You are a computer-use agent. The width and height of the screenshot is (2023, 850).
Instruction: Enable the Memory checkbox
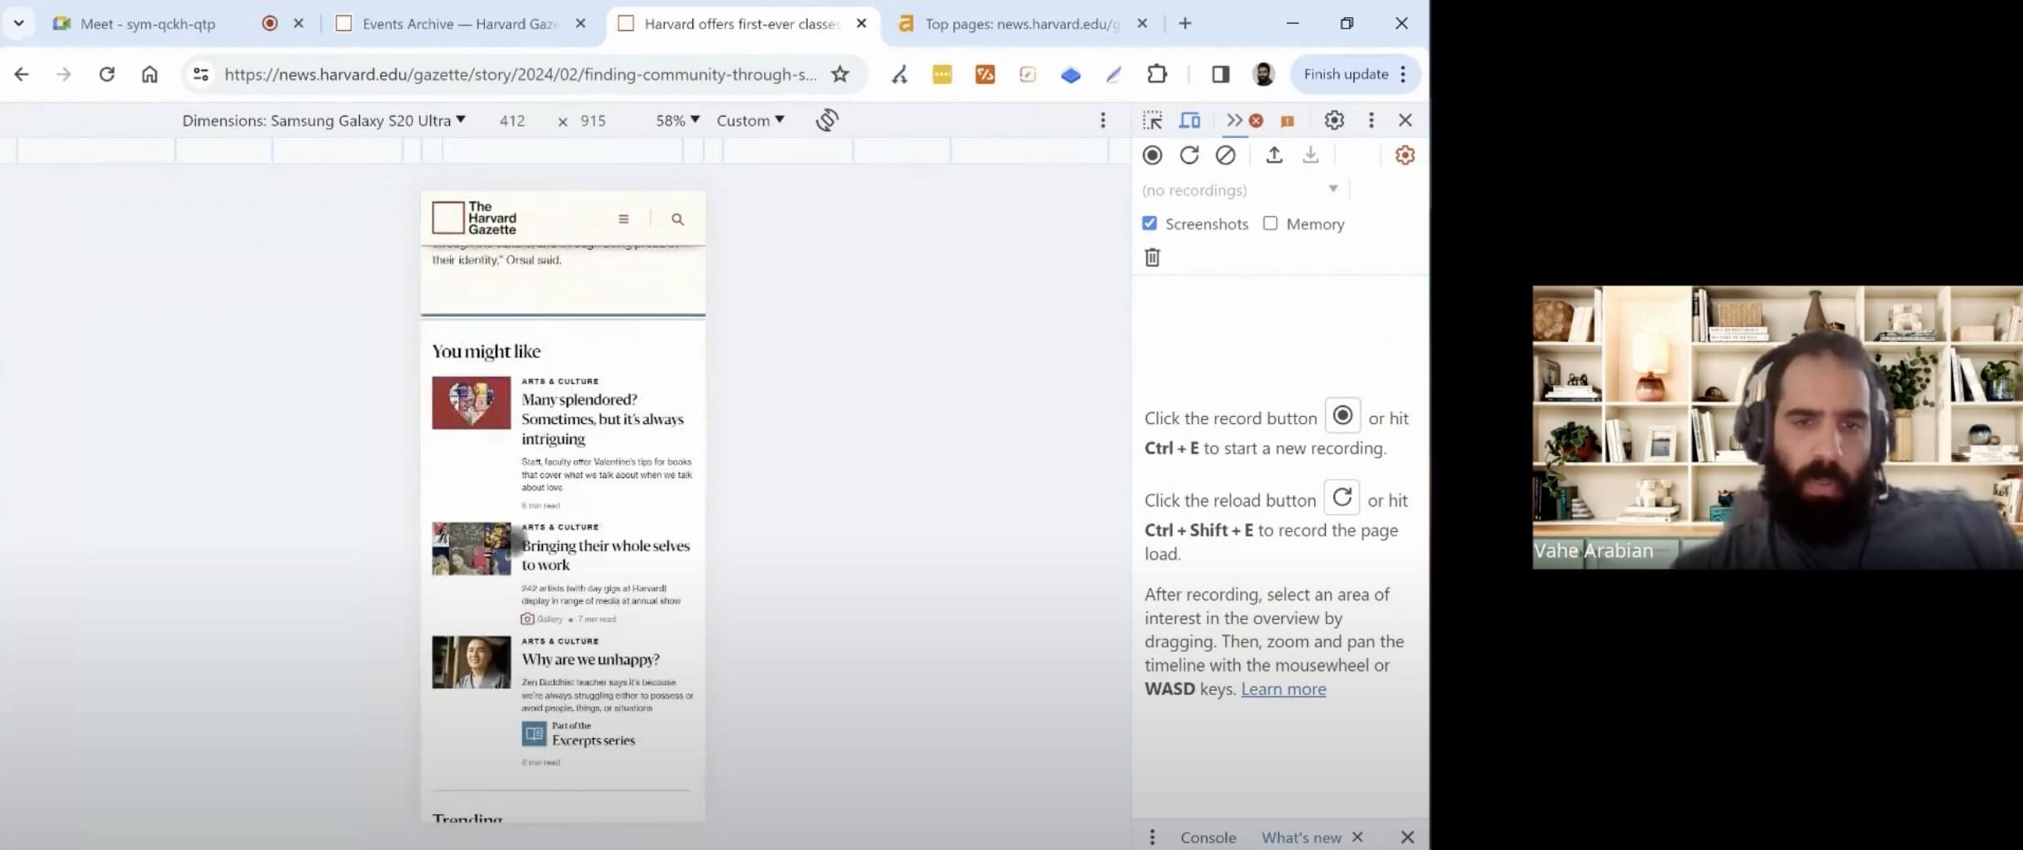pyautogui.click(x=1270, y=224)
